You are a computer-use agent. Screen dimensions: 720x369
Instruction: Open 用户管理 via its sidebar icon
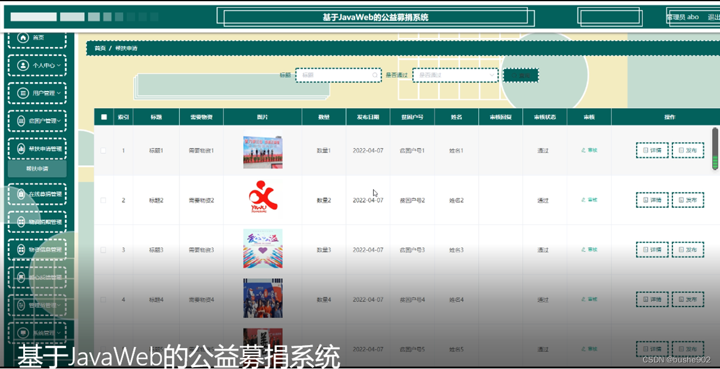(x=23, y=93)
